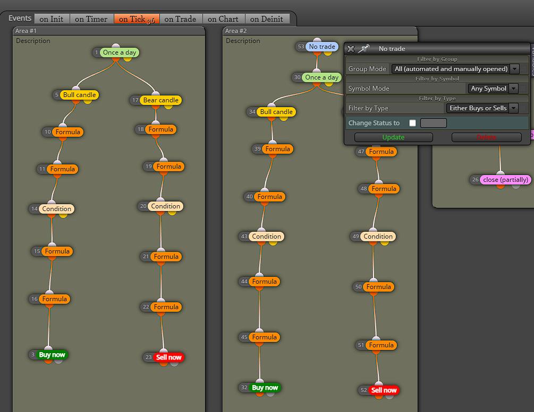The height and width of the screenshot is (412, 534).
Task: Select Formula block number 15
Action: tap(57, 251)
